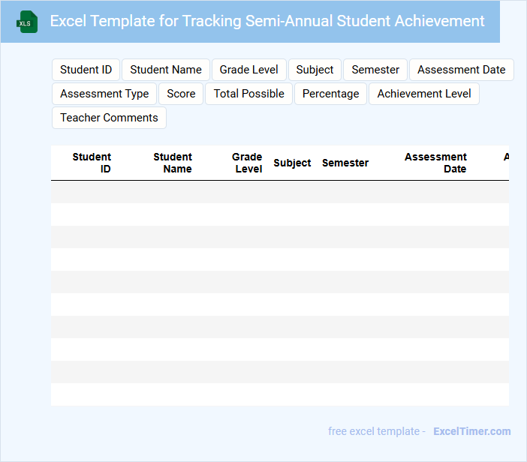
Task: Select the Student ID tag
Action: click(x=86, y=70)
